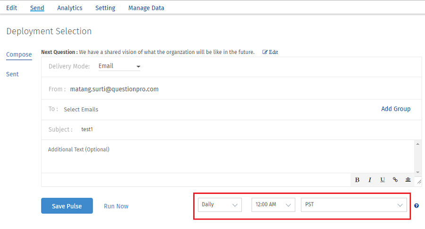Click the center alignment icon
425x229 pixels.
pos(408,180)
